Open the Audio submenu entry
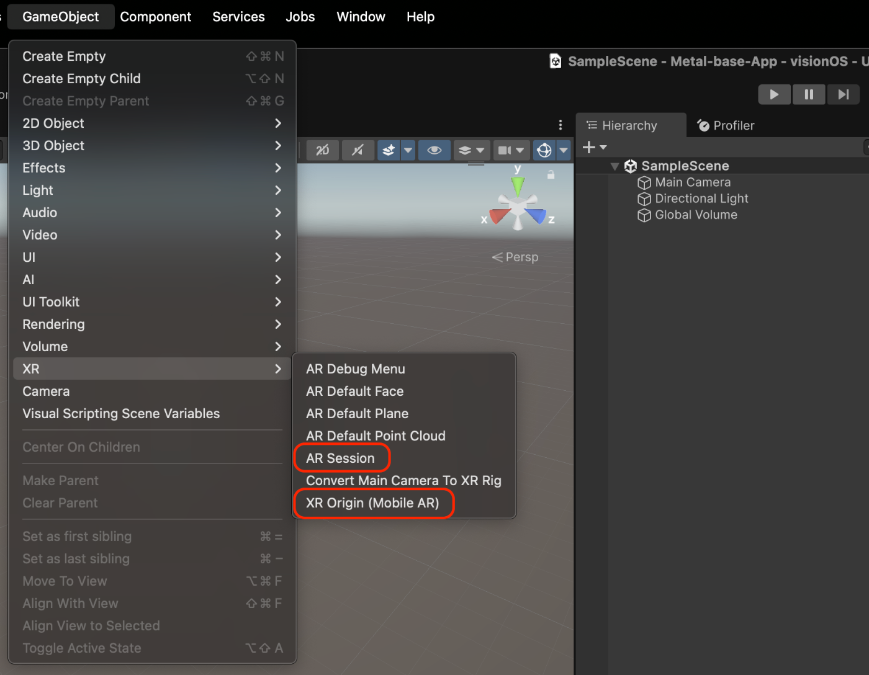Screen dimensions: 869x675 click(153, 213)
